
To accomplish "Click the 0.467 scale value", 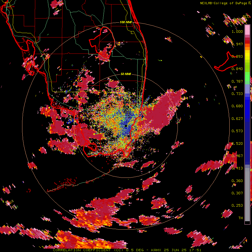I will point(237,156).
